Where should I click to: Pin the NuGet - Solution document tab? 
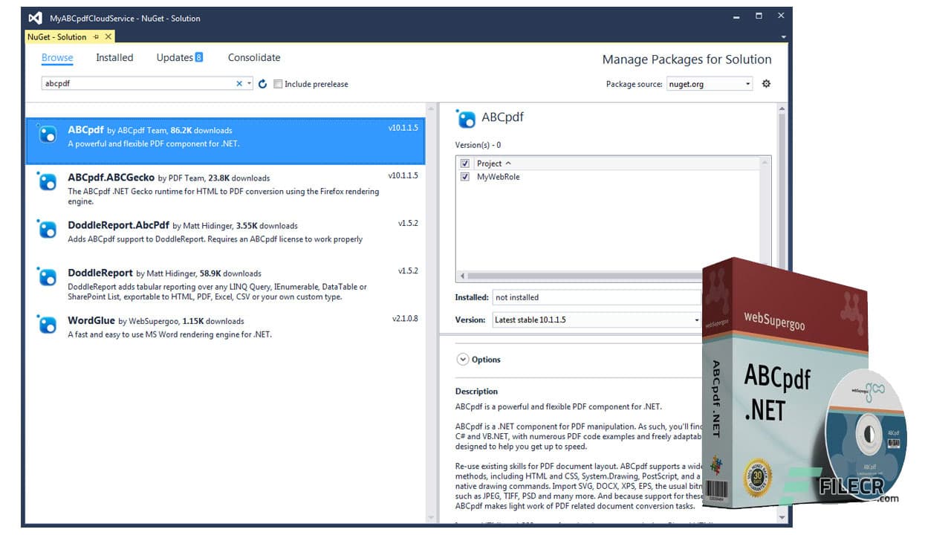coord(94,36)
